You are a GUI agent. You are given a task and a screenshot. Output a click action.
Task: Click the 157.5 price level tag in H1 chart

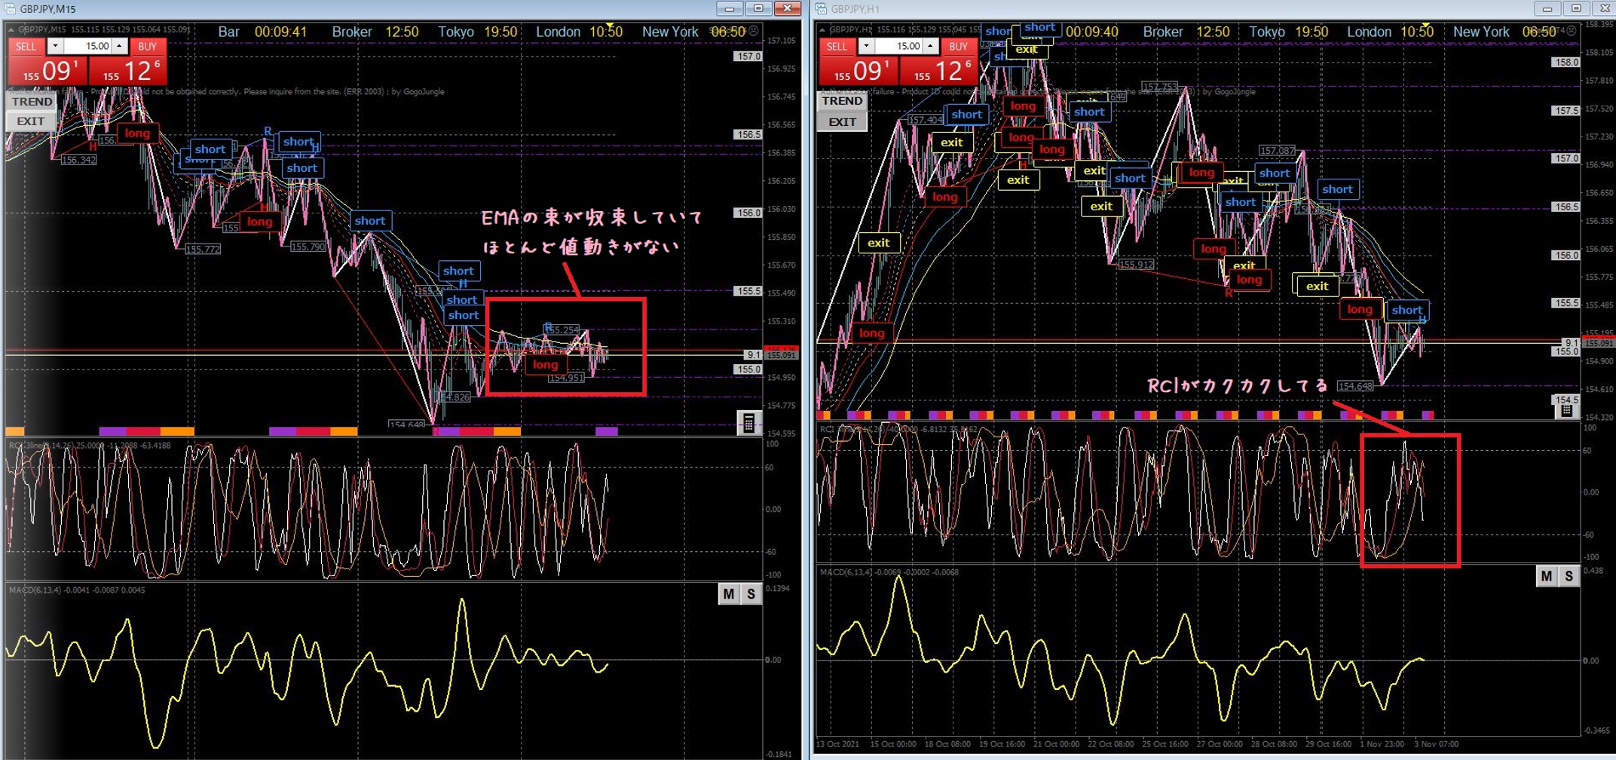point(1565,110)
